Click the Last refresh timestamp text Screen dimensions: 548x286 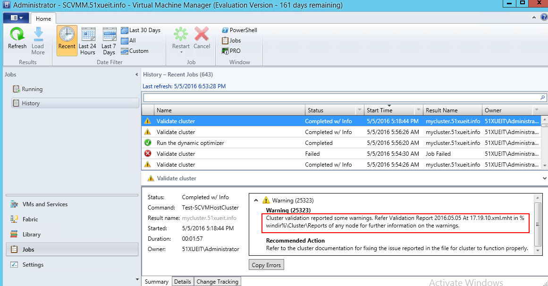coord(184,86)
